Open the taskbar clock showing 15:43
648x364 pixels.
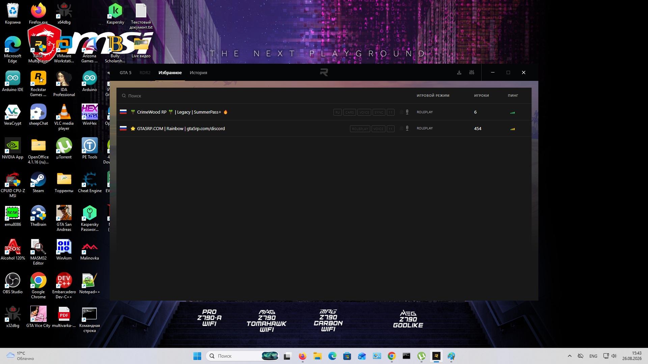(632, 356)
